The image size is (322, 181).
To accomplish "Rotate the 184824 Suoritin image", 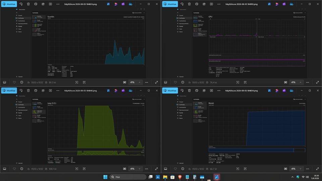I will pos(21,4).
